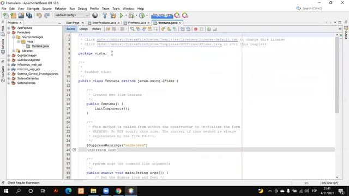Click the Comment icon in editor toolbar

(209, 29)
